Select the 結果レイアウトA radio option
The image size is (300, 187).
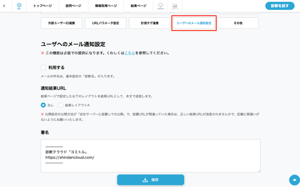[x=61, y=105]
